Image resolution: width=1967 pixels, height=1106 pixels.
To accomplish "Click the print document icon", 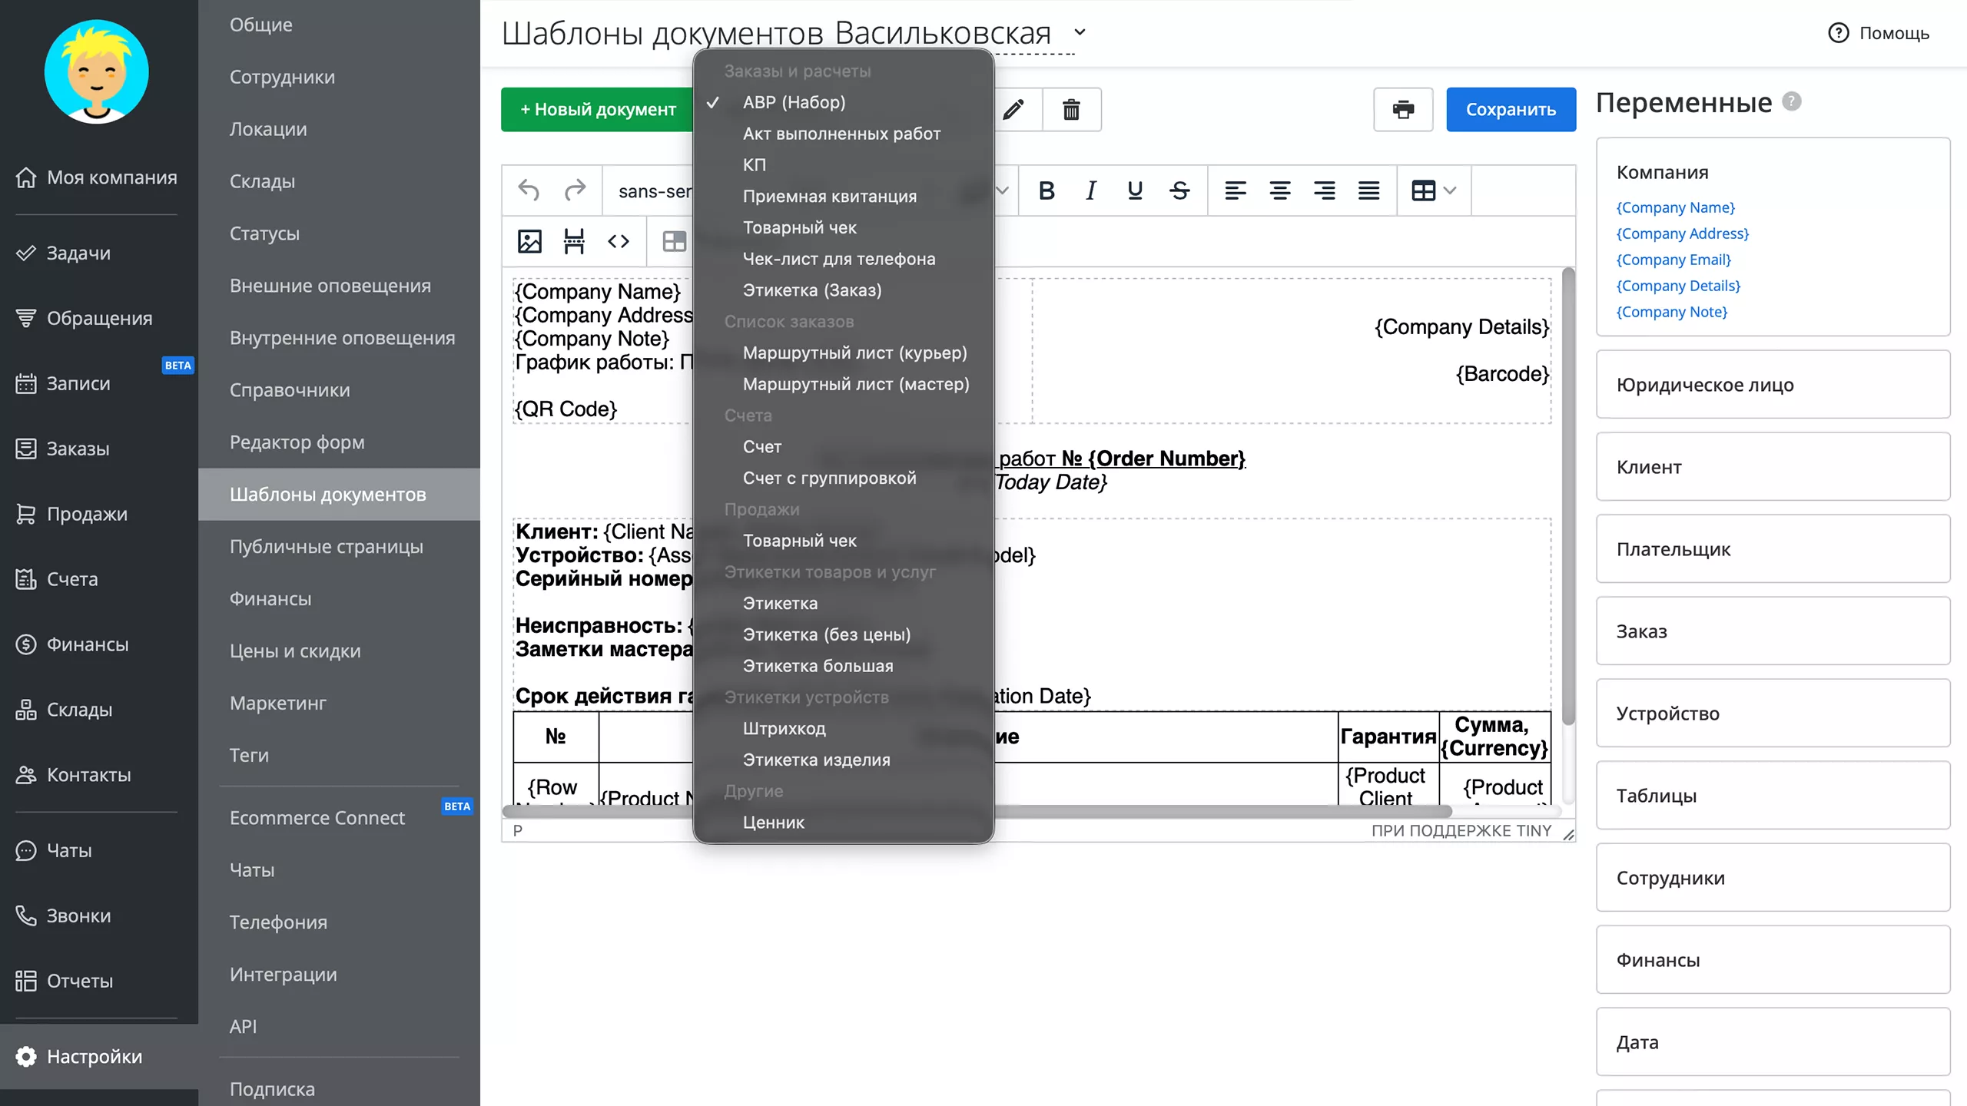I will click(x=1403, y=110).
